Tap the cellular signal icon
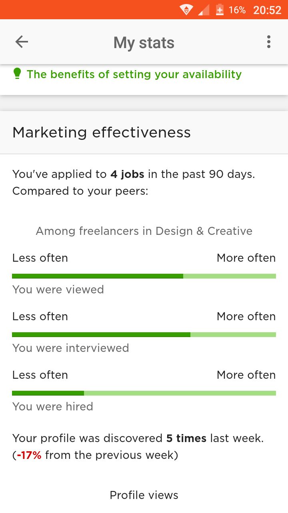 pyautogui.click(x=204, y=10)
